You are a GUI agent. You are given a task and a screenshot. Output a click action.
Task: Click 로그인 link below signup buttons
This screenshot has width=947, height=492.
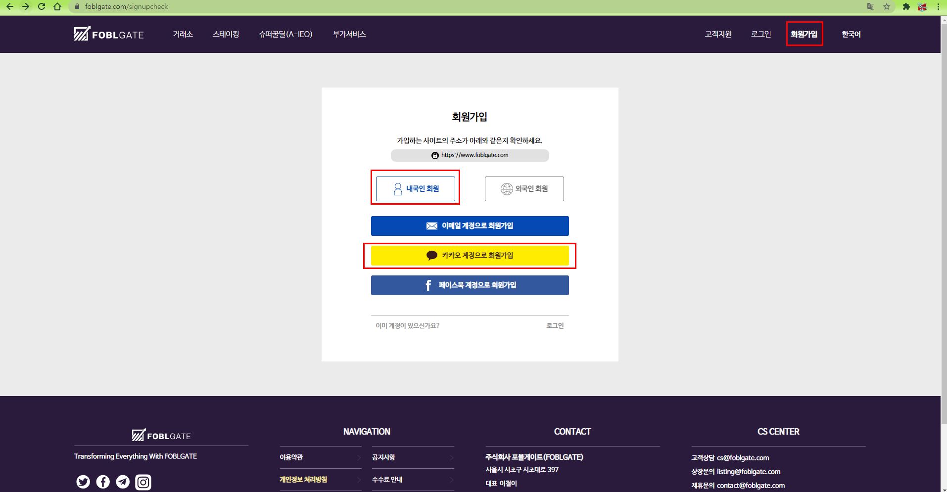[555, 325]
